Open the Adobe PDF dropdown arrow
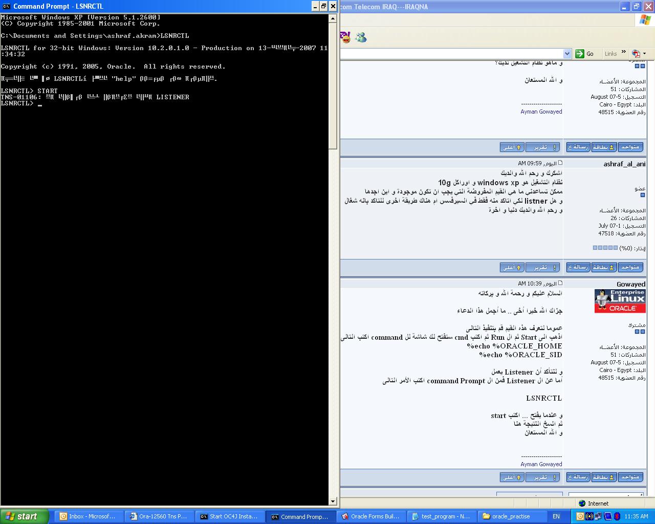 (644, 54)
